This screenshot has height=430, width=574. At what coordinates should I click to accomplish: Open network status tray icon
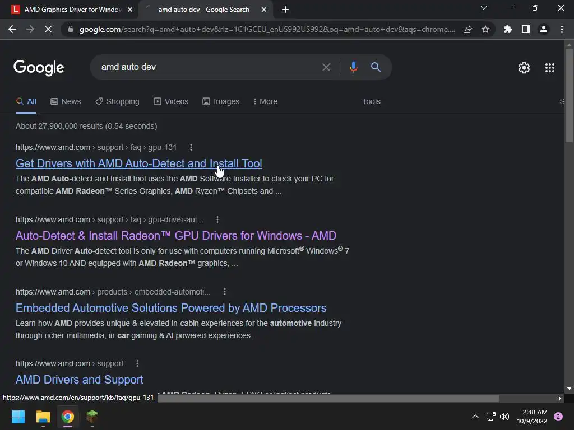[x=491, y=417]
